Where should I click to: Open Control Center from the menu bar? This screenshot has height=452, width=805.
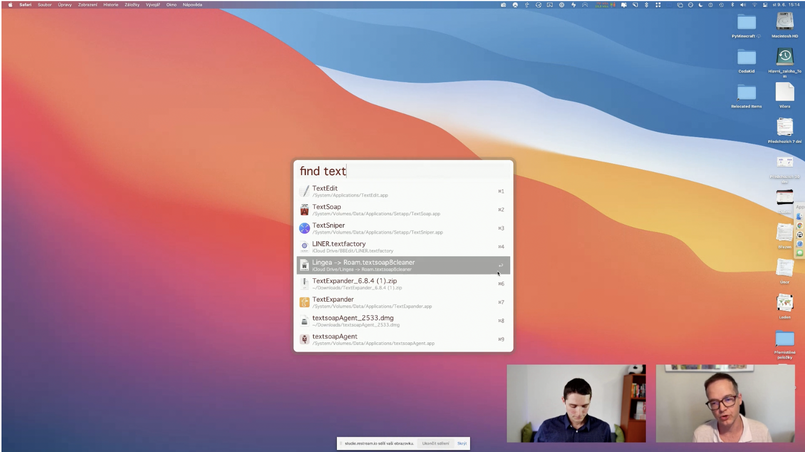coord(765,5)
